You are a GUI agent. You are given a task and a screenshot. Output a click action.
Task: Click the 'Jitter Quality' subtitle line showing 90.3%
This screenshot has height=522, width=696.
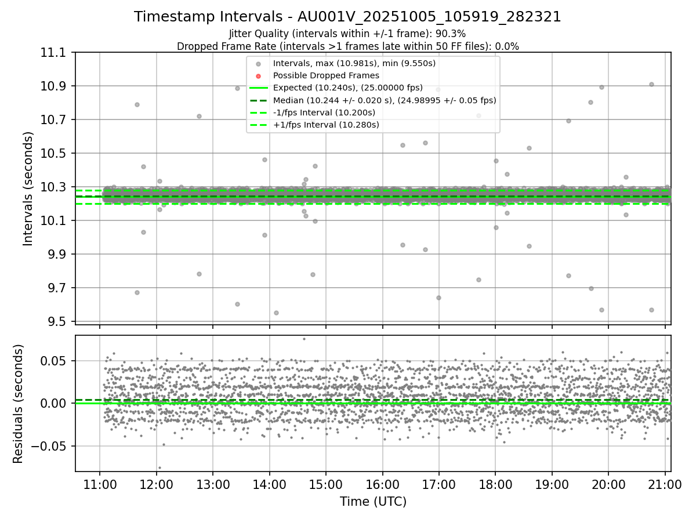point(347,34)
